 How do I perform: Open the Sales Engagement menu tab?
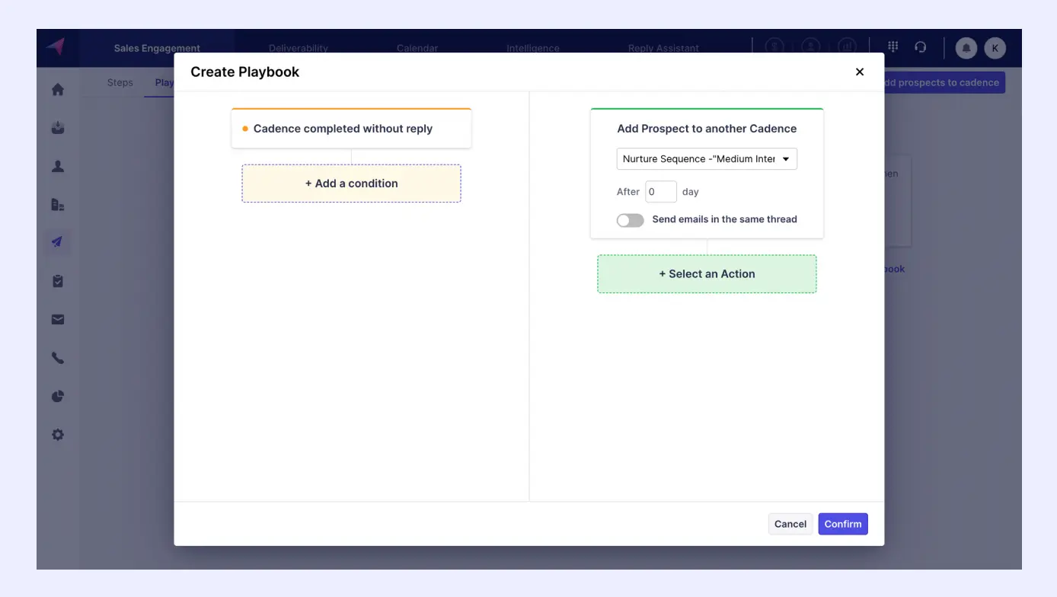[157, 48]
